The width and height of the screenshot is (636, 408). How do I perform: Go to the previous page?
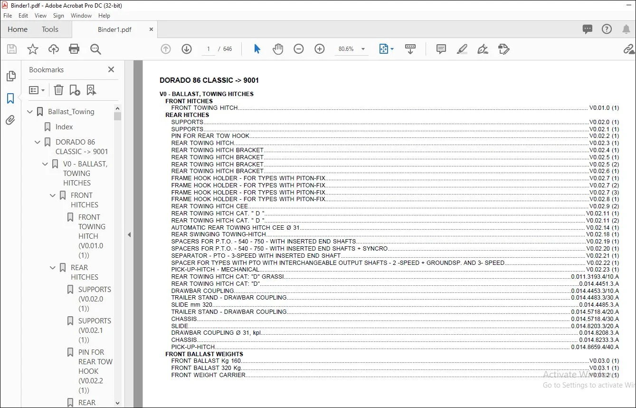pos(166,49)
